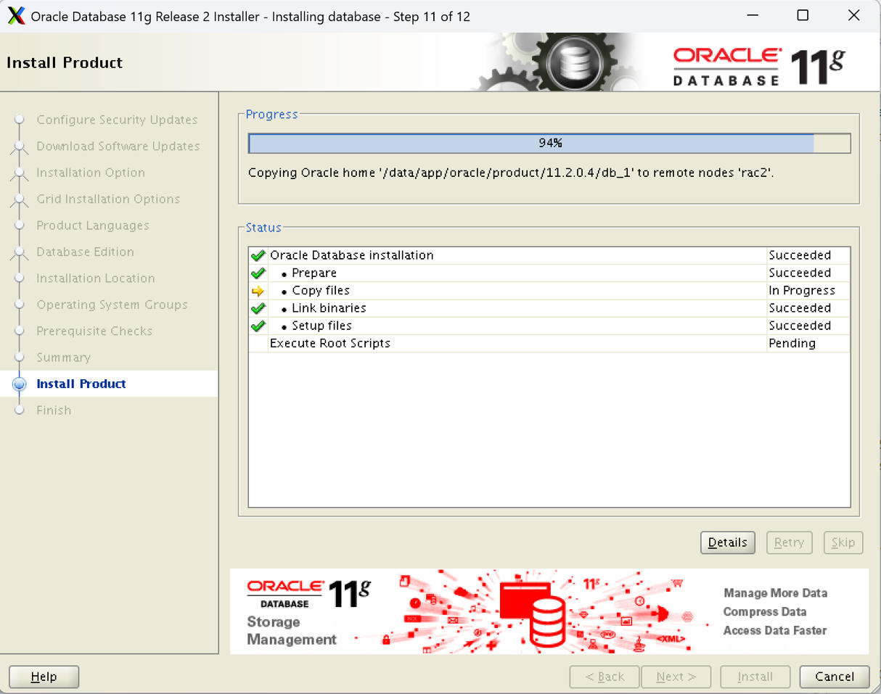Click the 94% progress bar
This screenshot has height=694, width=881.
[x=549, y=144]
